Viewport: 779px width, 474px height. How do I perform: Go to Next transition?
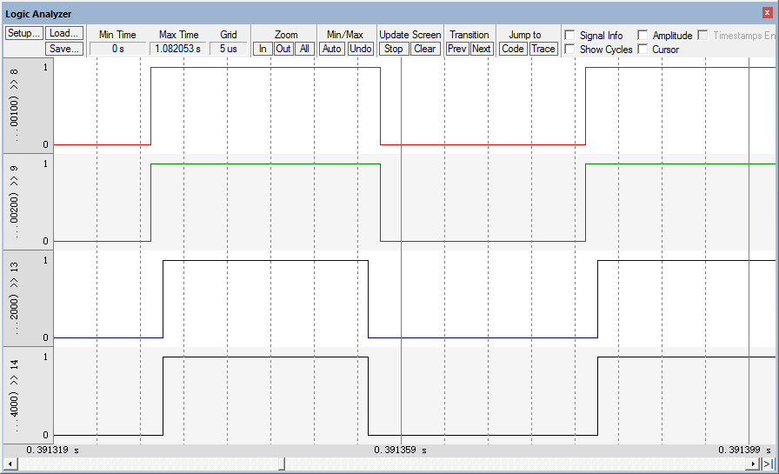(x=482, y=49)
